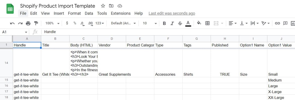Screen dimensions: 295x100
Task: Open vertical align dropdown
Action: pos(244,23)
